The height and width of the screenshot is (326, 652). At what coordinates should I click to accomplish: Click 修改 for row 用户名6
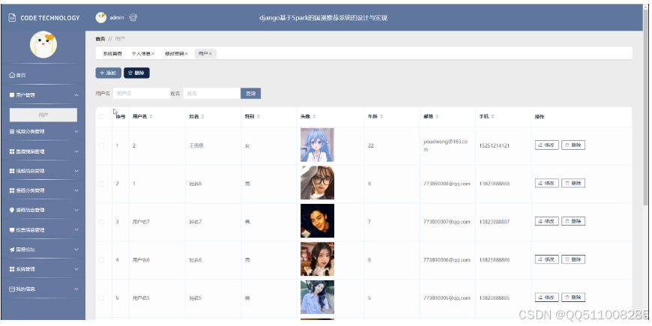click(x=547, y=259)
